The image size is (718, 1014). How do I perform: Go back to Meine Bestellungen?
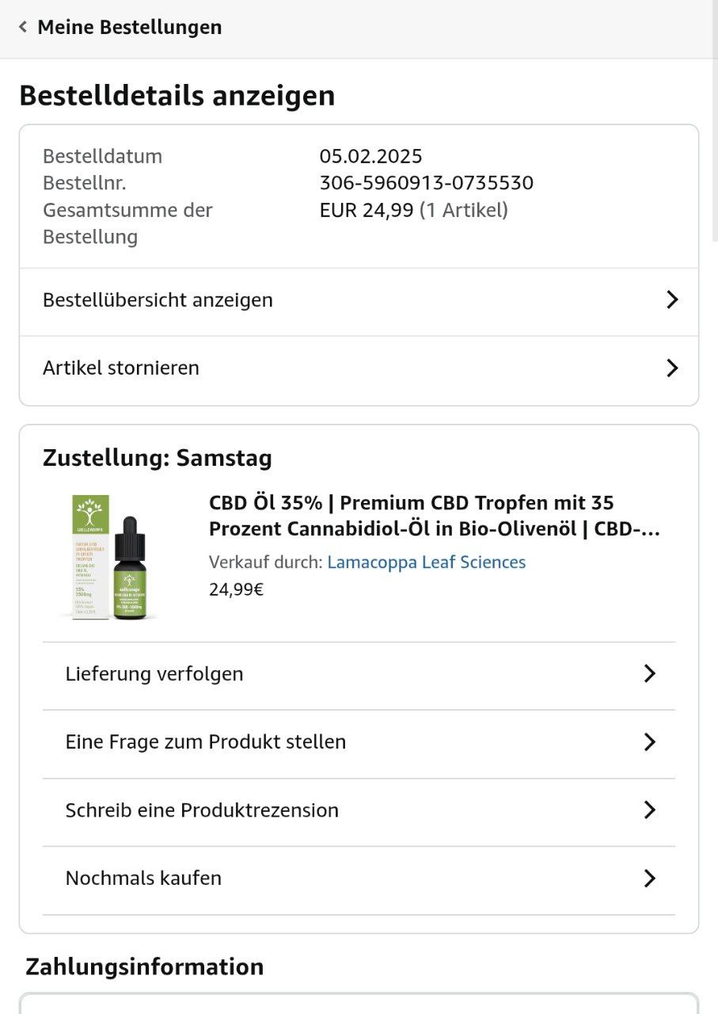[130, 28]
